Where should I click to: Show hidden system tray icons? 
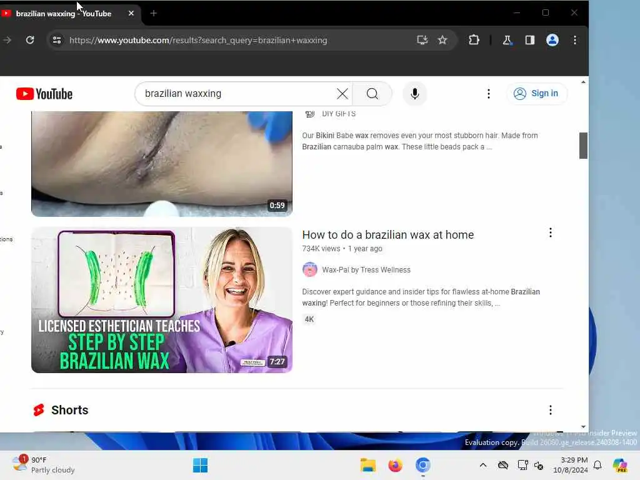pyautogui.click(x=483, y=465)
